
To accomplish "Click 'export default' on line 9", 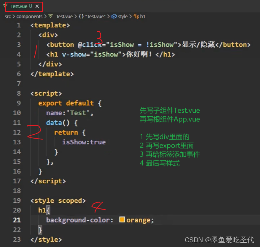I will click(x=66, y=103).
